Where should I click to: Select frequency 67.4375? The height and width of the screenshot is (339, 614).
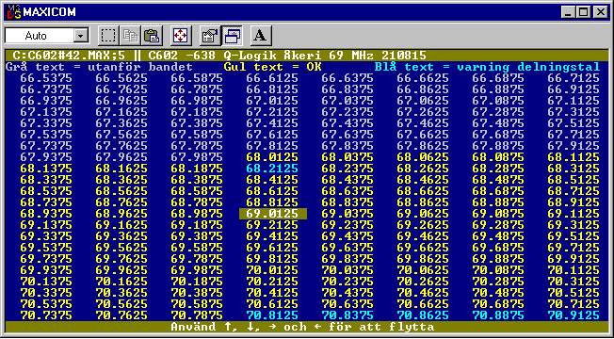click(347, 123)
